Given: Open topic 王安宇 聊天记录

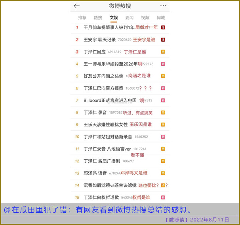Looking at the screenshot, I should click(x=99, y=40).
